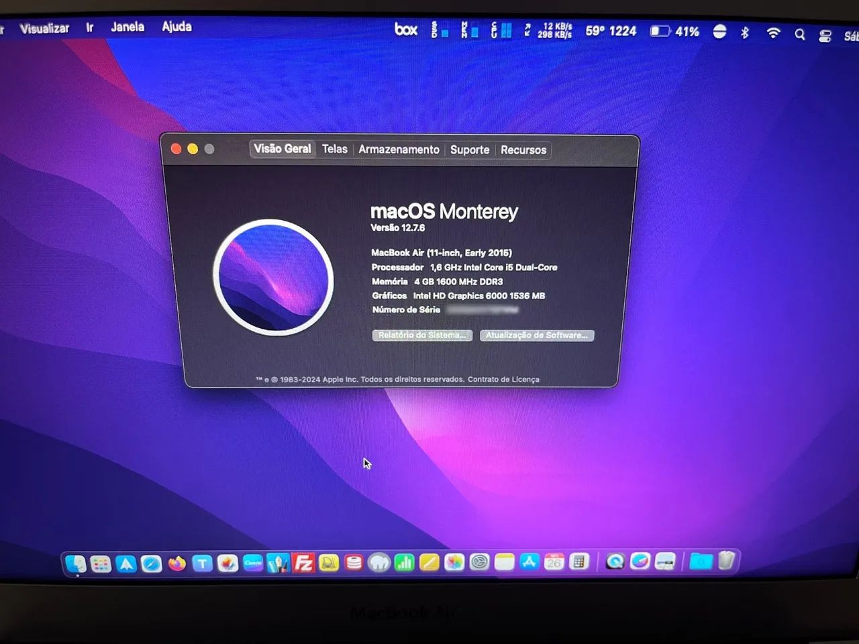Click the battery 41% indicator

(674, 32)
